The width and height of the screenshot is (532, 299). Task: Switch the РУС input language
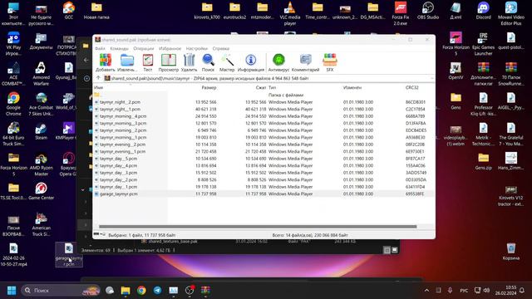tap(464, 291)
